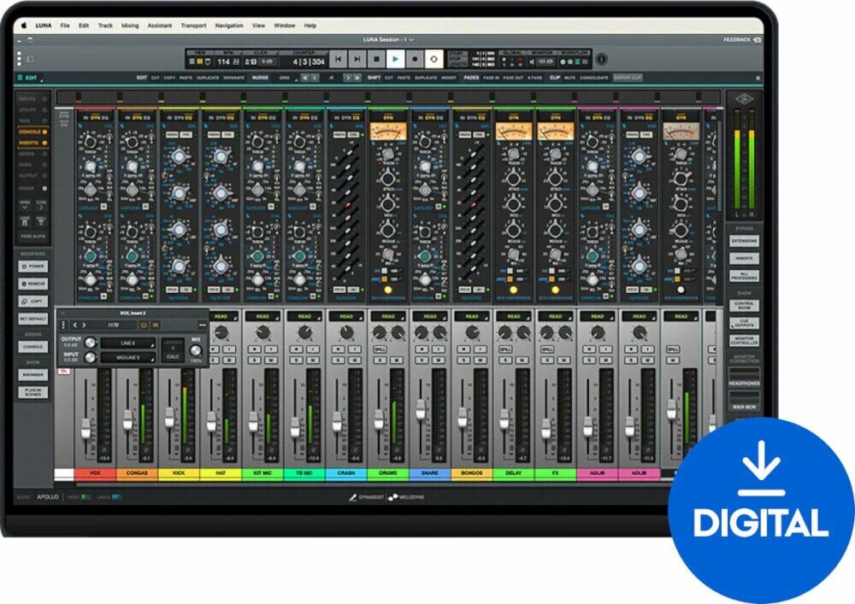Open the Mixing menu
Screen dimensions: 855x604
pos(130,26)
